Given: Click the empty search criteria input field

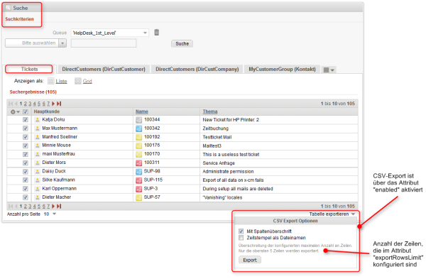Looking at the screenshot, I should click(x=104, y=43).
